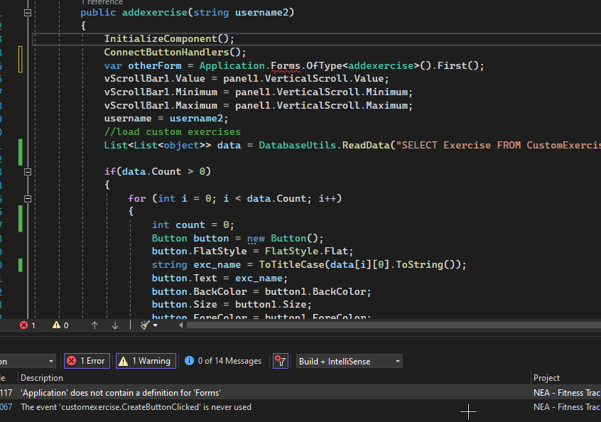Collapse the addexercise constructor outlining region
Viewport: 601px width, 422px height.
coord(28,13)
